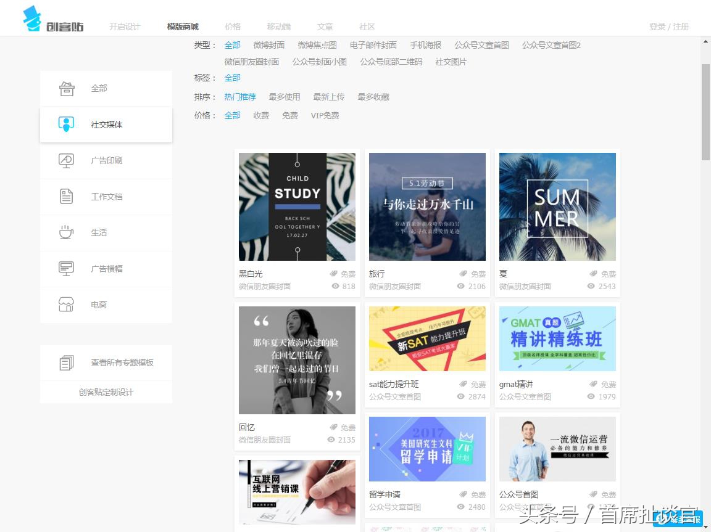The width and height of the screenshot is (711, 532).
Task: Click the 查看所有专题模板 icon
Action: click(66, 362)
